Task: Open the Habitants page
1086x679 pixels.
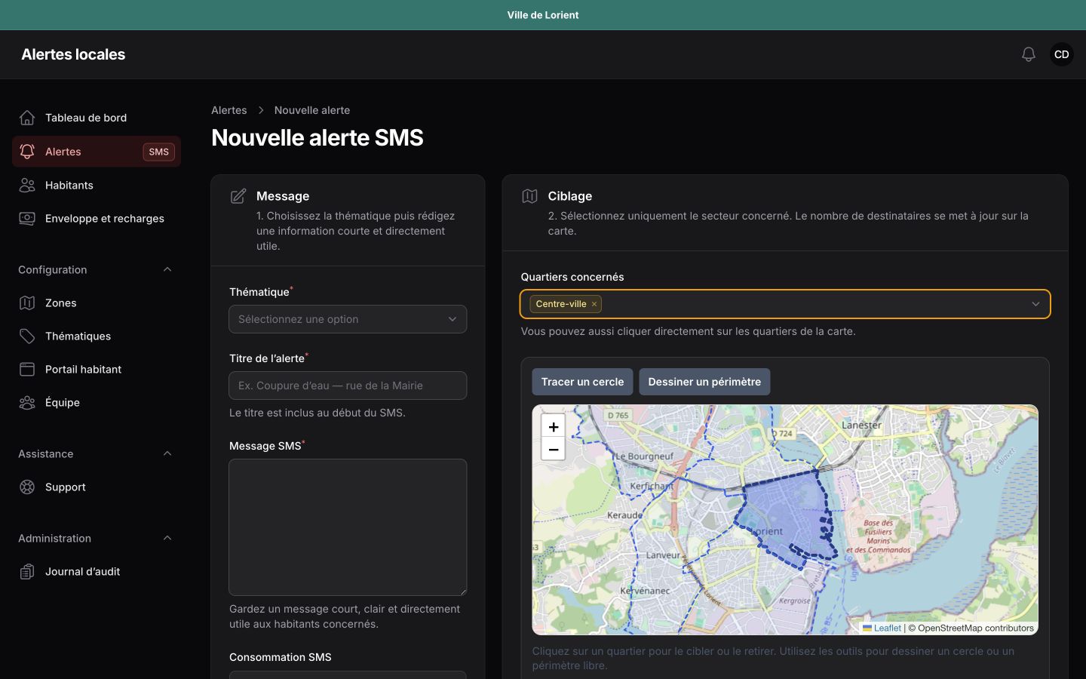Action: (x=97, y=185)
